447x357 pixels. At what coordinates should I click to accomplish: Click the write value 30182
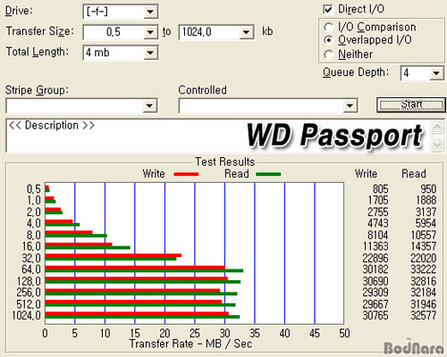[x=375, y=270]
